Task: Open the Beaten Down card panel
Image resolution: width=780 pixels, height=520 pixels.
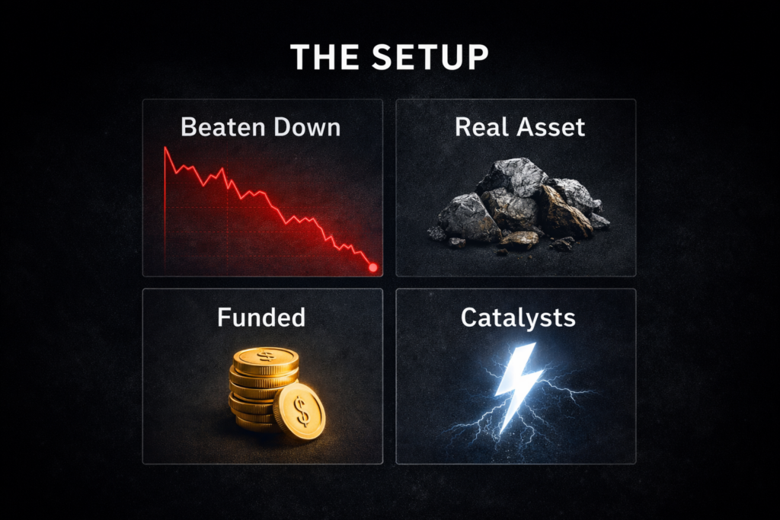Action: pyautogui.click(x=263, y=187)
